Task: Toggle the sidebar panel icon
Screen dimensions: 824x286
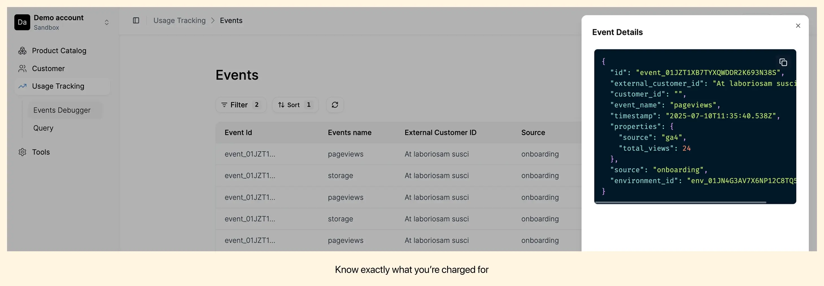Action: tap(136, 21)
